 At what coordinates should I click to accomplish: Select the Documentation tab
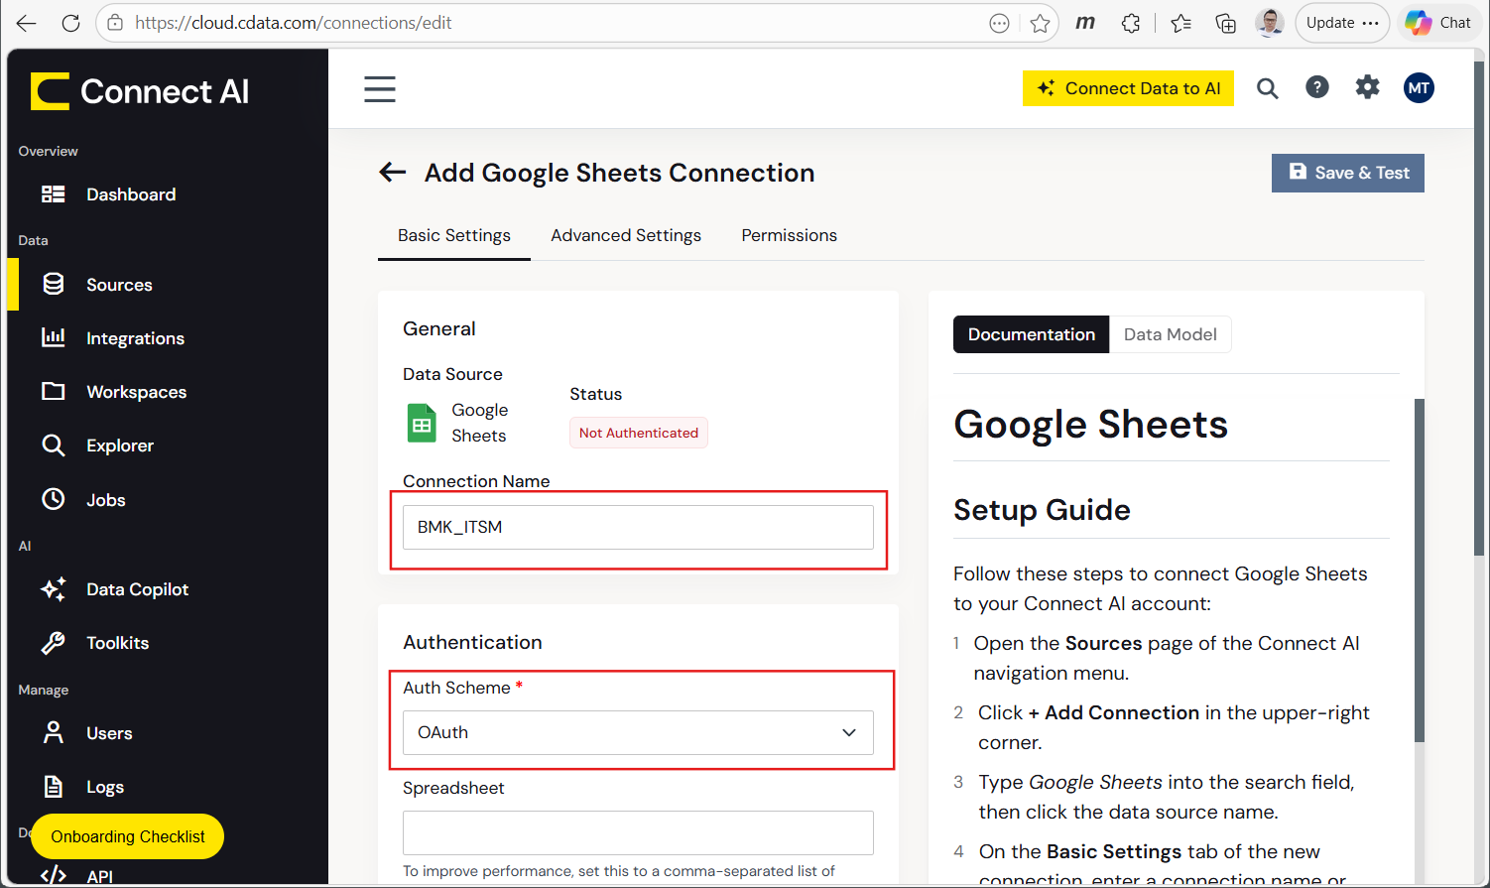(1032, 334)
